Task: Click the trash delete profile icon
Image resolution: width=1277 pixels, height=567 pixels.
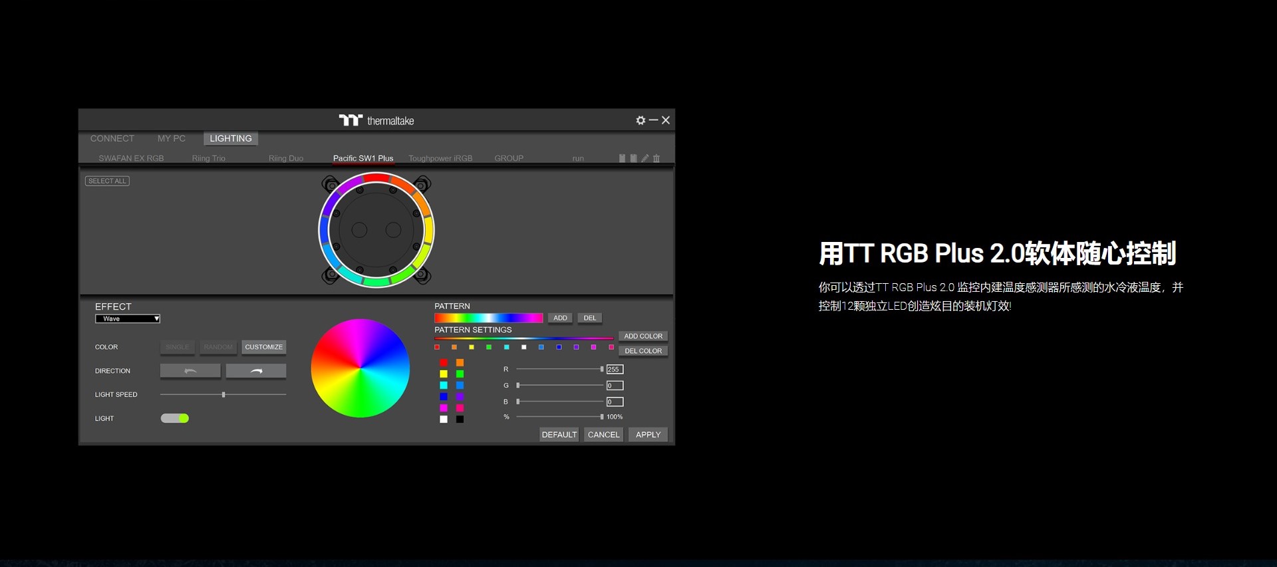Action: [x=656, y=158]
